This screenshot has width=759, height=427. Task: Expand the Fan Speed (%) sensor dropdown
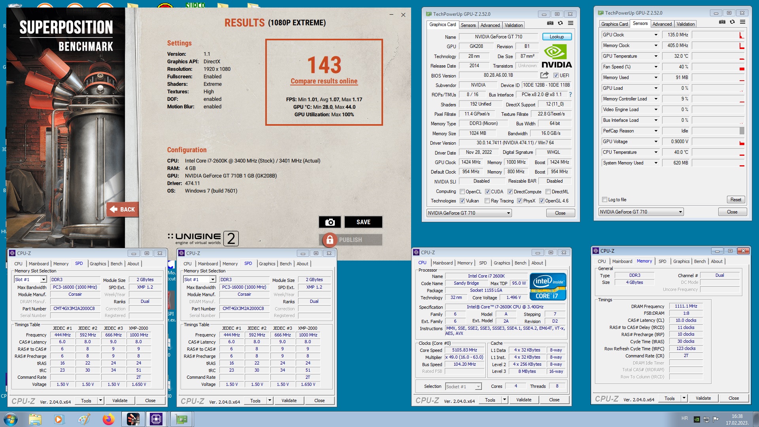point(656,67)
